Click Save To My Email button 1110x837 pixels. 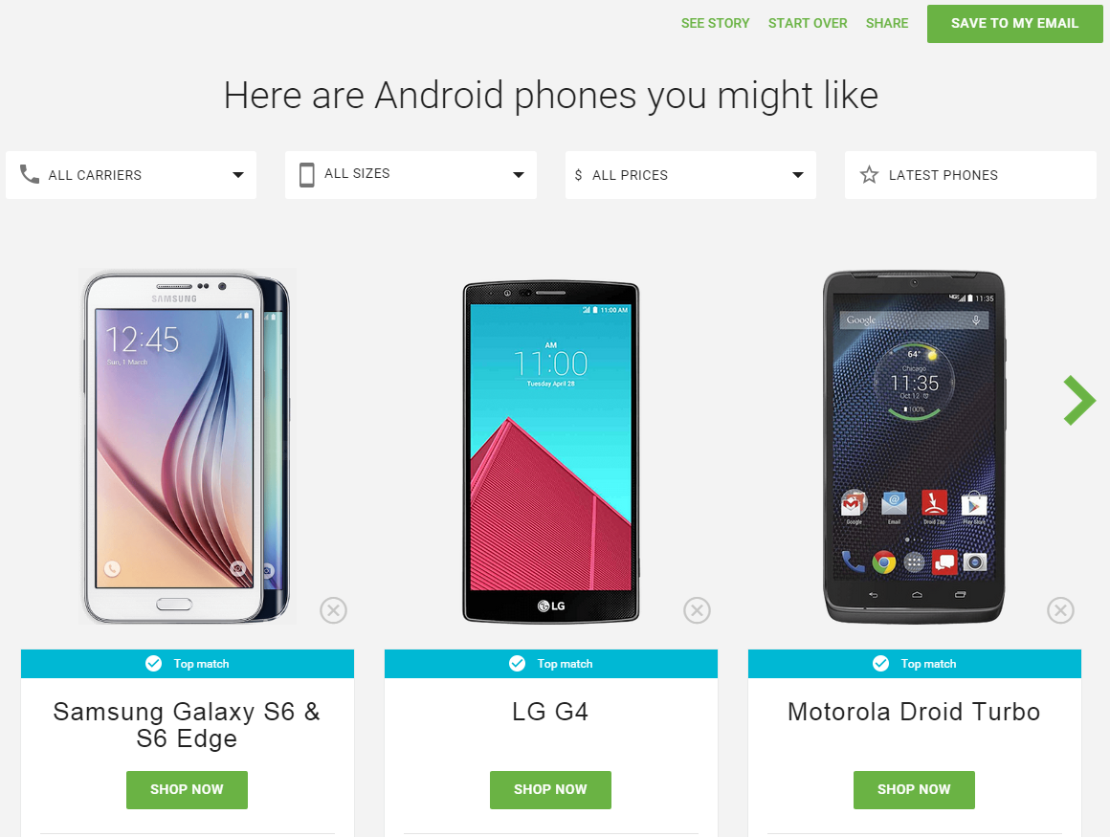(x=1015, y=23)
